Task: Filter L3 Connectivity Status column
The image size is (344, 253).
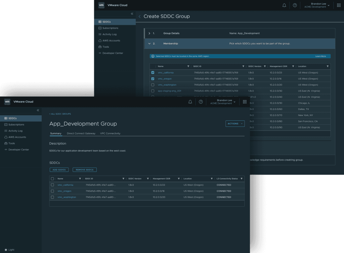Action: (x=242, y=179)
